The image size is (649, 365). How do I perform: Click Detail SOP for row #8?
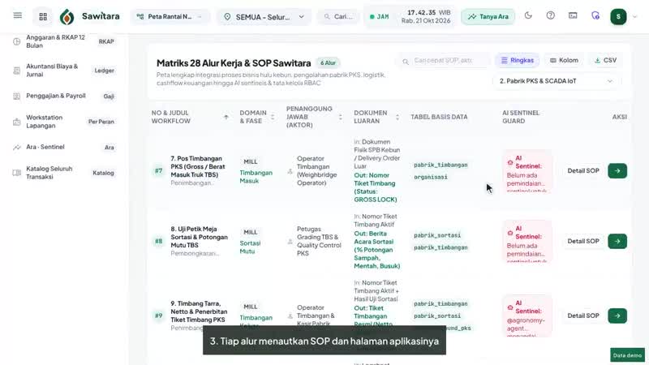click(583, 241)
